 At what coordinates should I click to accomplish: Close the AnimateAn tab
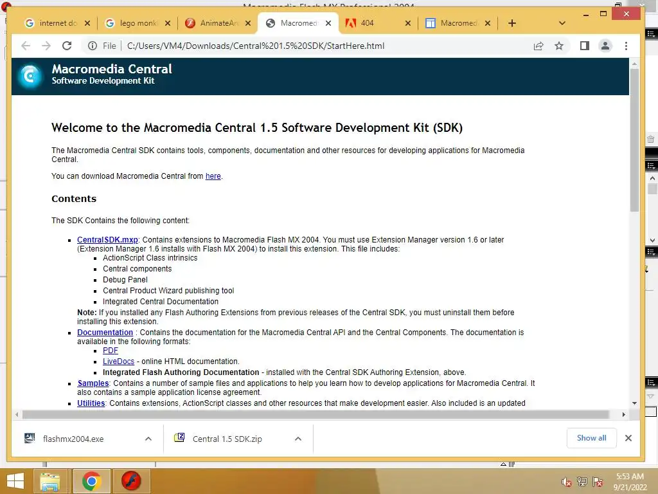pos(248,23)
